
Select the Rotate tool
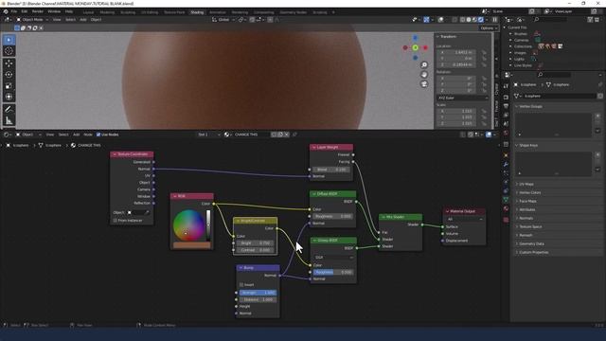coord(9,75)
